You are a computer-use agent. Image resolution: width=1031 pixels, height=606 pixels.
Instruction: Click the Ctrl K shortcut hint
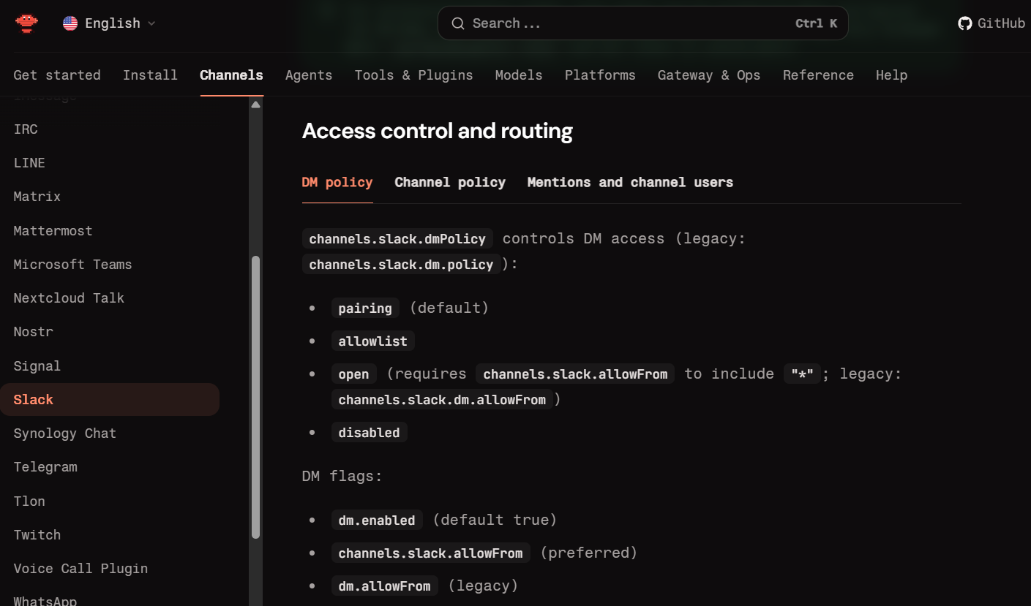pos(816,23)
